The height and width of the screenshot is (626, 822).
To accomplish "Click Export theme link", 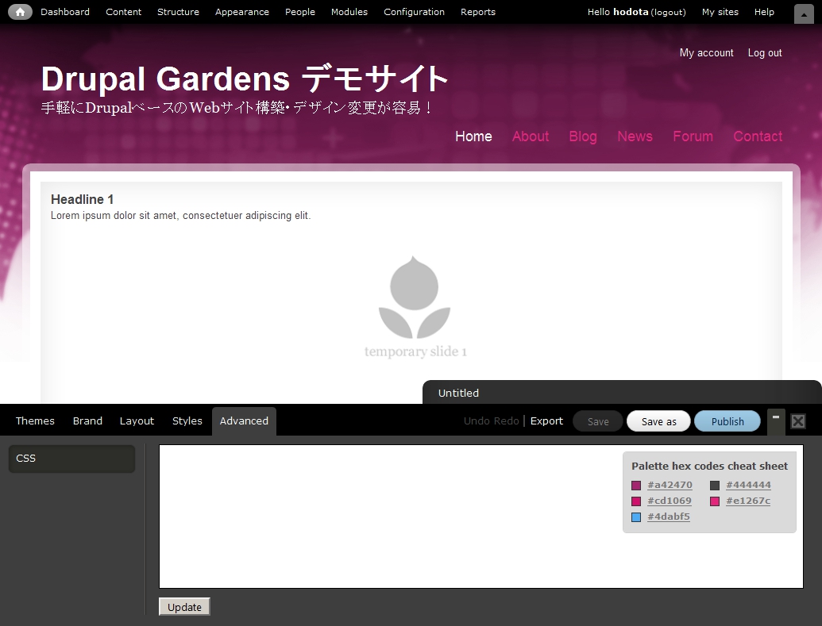I will tap(546, 421).
